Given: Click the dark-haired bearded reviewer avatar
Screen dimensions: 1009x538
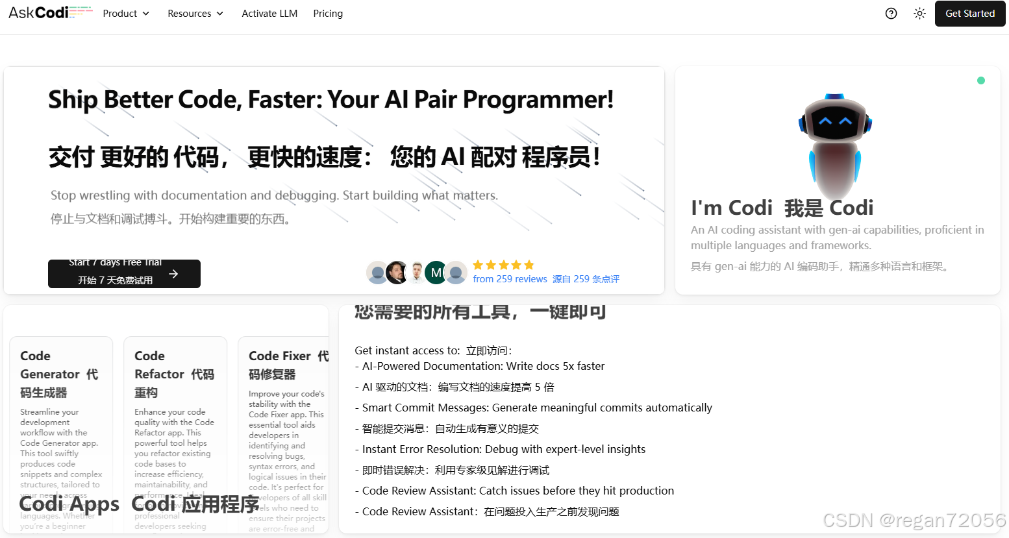Looking at the screenshot, I should (396, 273).
